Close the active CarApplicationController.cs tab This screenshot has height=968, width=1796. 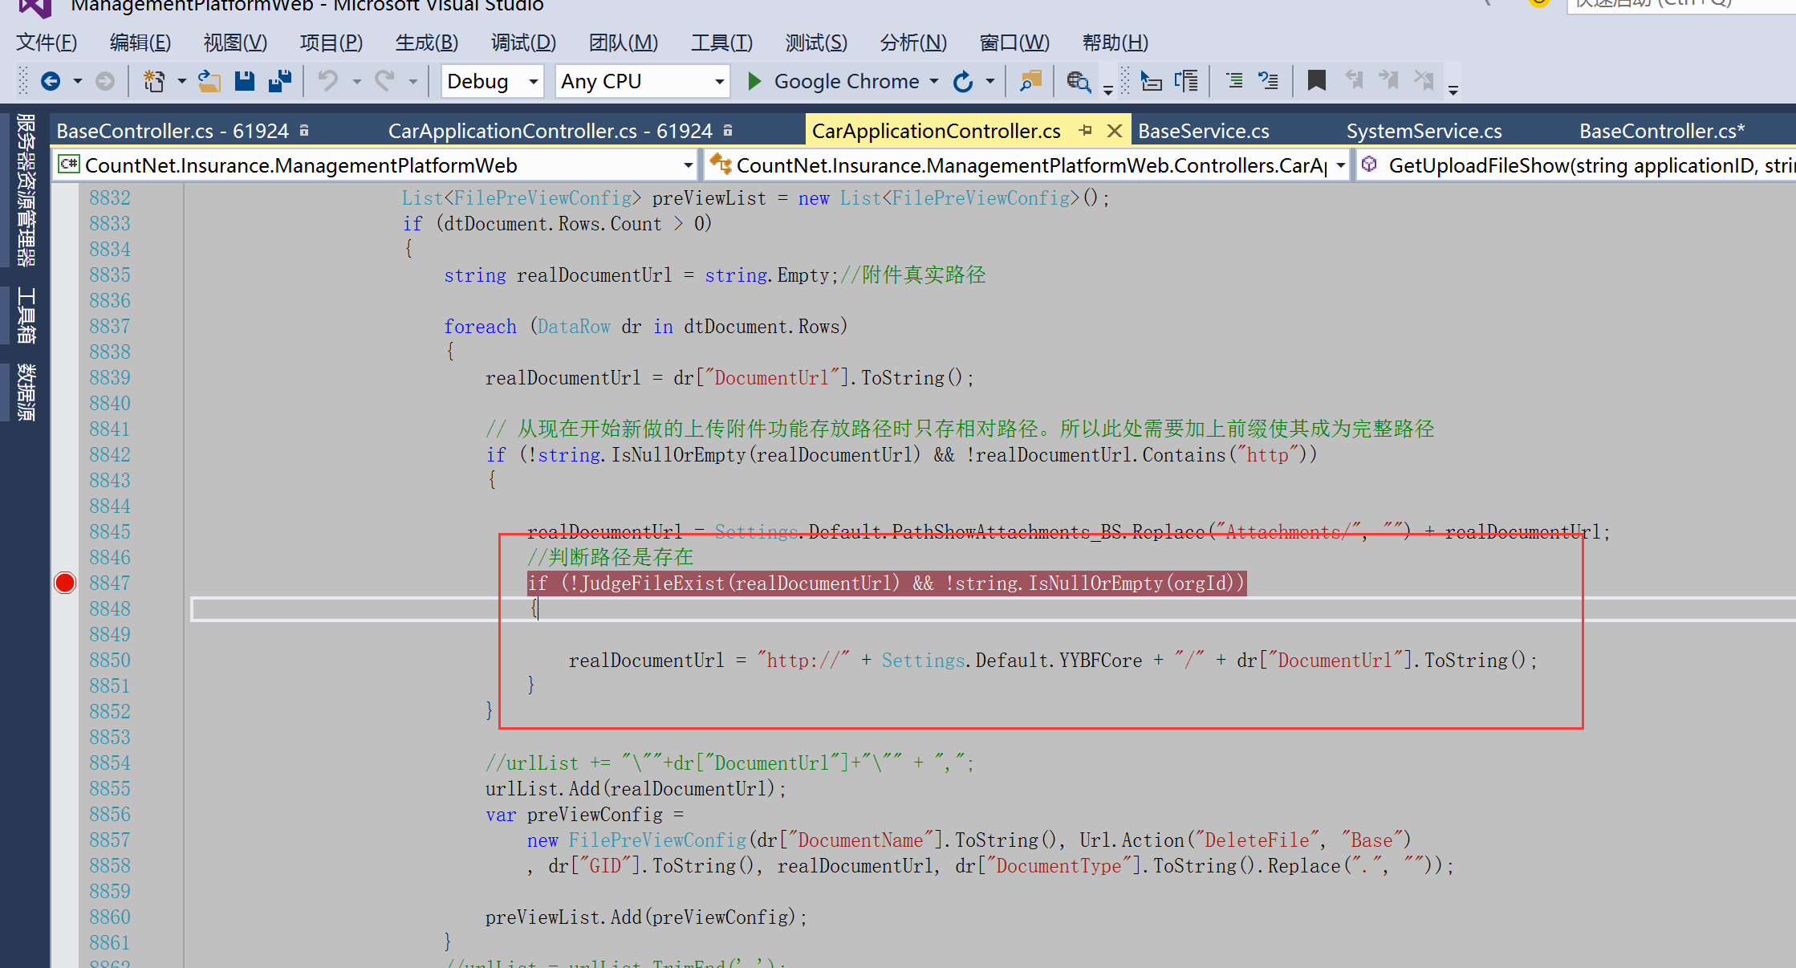(x=1114, y=130)
